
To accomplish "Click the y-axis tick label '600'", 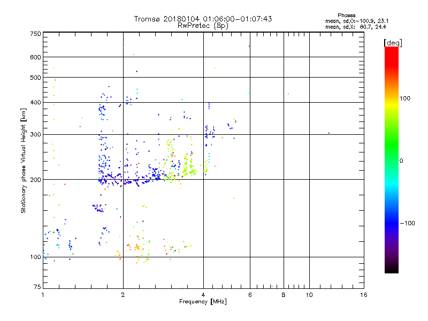I will coord(35,57).
